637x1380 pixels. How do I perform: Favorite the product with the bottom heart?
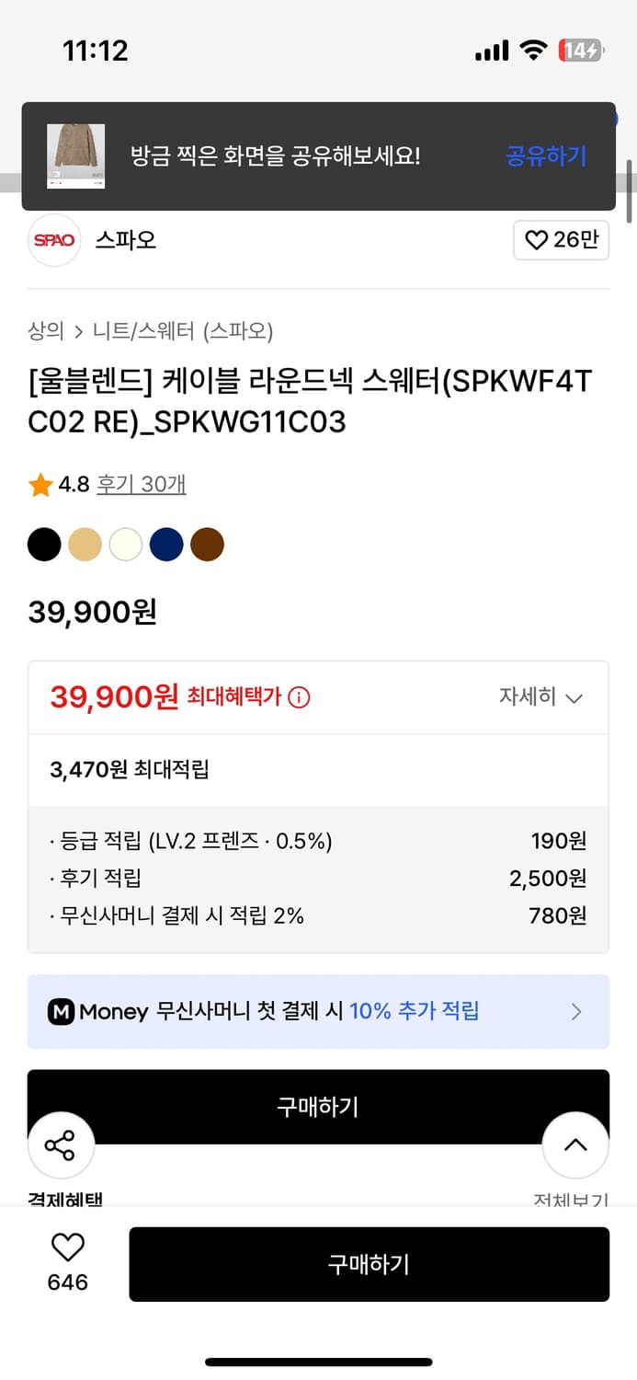pyautogui.click(x=65, y=1247)
